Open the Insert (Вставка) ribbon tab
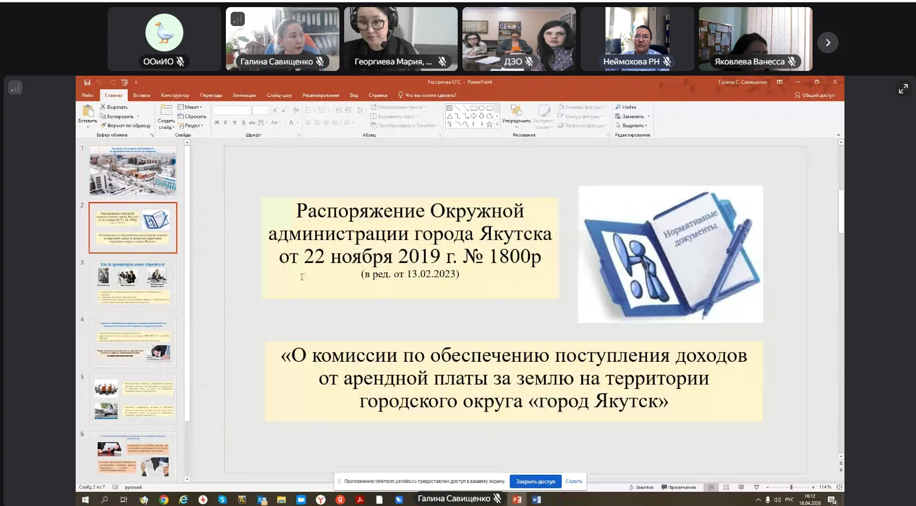 pyautogui.click(x=141, y=95)
